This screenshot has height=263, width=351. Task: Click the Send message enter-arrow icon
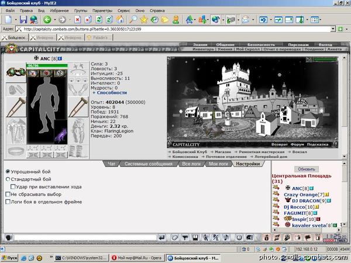[161, 238]
